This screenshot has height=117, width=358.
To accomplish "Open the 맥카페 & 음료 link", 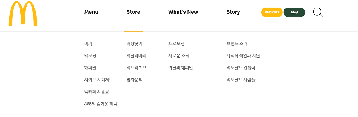I will pos(96,92).
